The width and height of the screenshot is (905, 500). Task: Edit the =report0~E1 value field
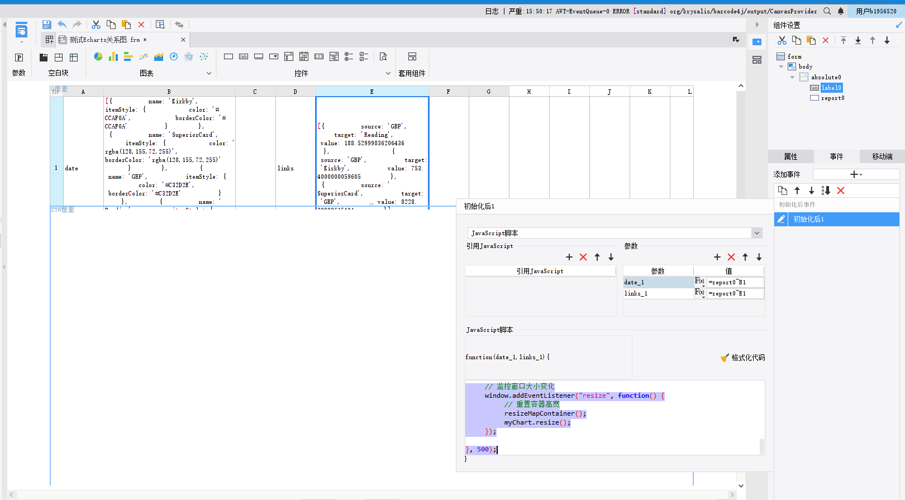(x=735, y=293)
